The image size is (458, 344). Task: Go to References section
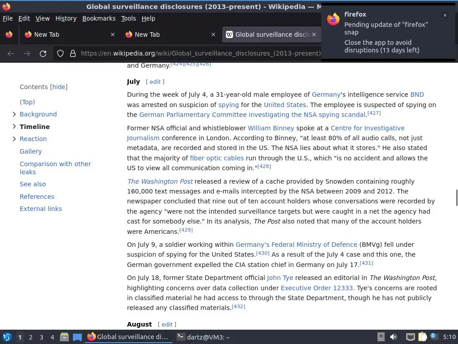tap(37, 197)
